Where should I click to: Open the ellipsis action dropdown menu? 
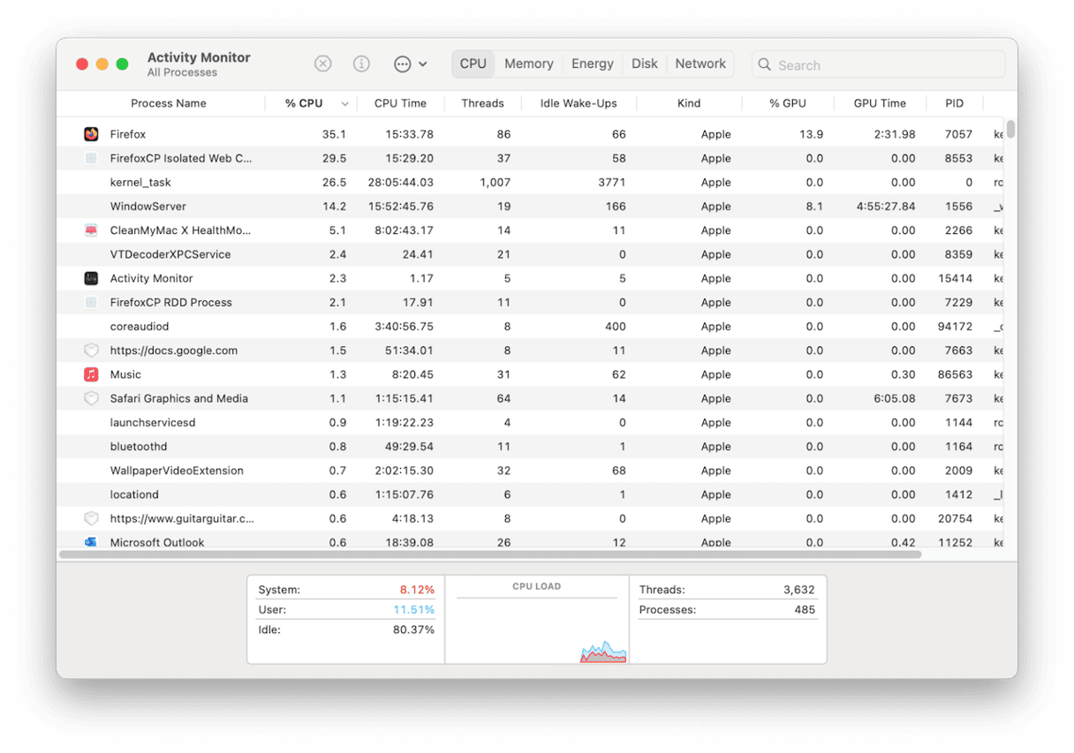pyautogui.click(x=410, y=64)
